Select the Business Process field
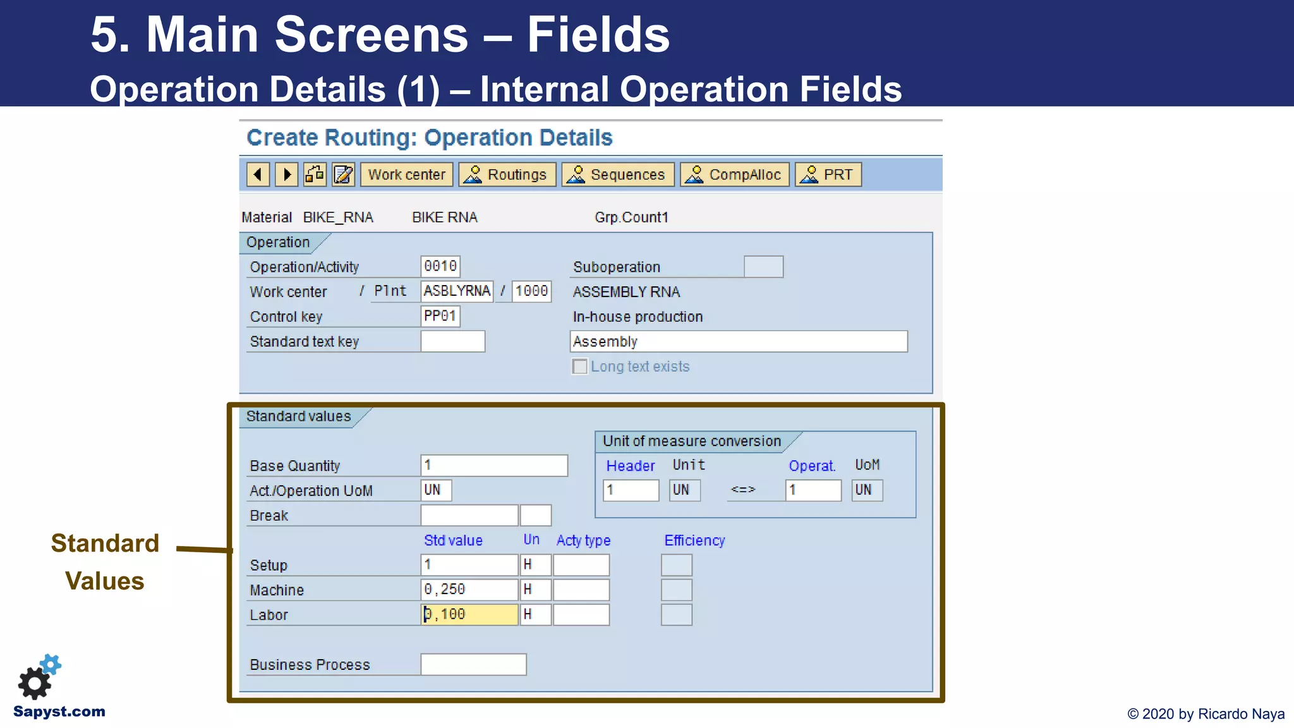 tap(473, 664)
